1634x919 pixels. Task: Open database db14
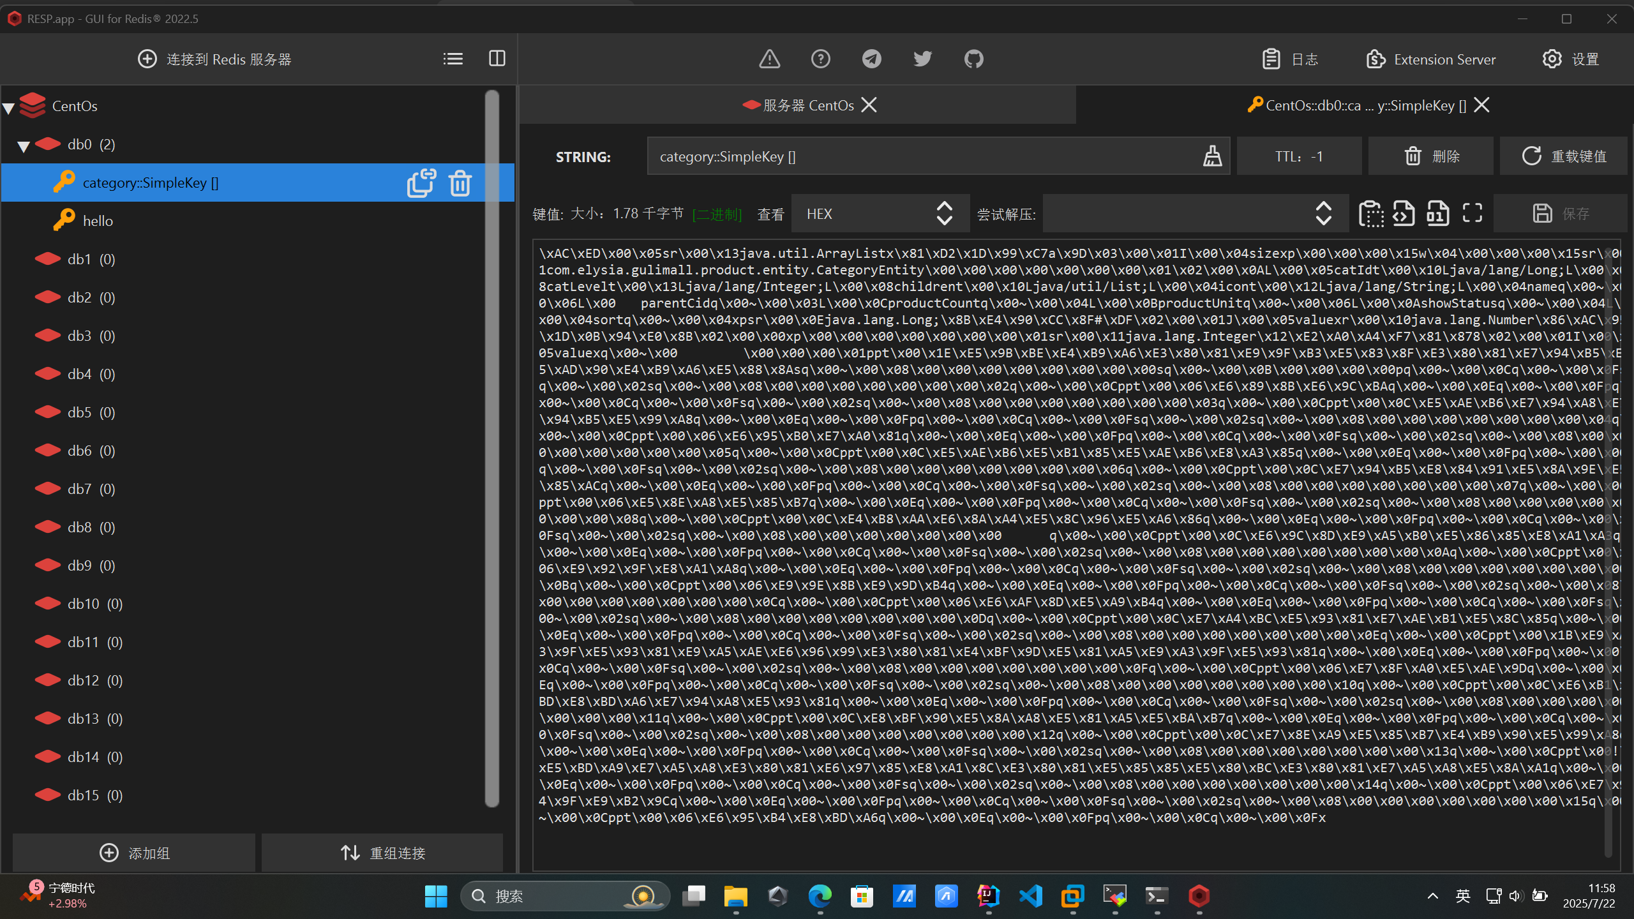pyautogui.click(x=95, y=757)
